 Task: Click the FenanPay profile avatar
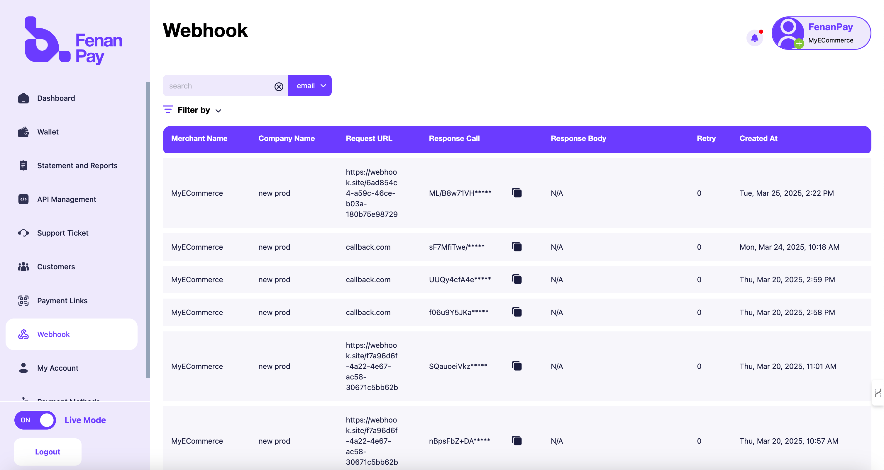(x=788, y=33)
